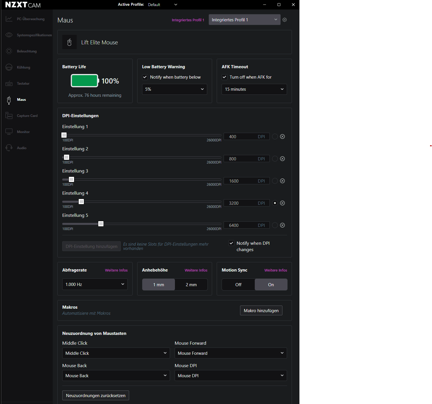
Task: Toggle Notify when battery below checkbox
Action: (145, 77)
